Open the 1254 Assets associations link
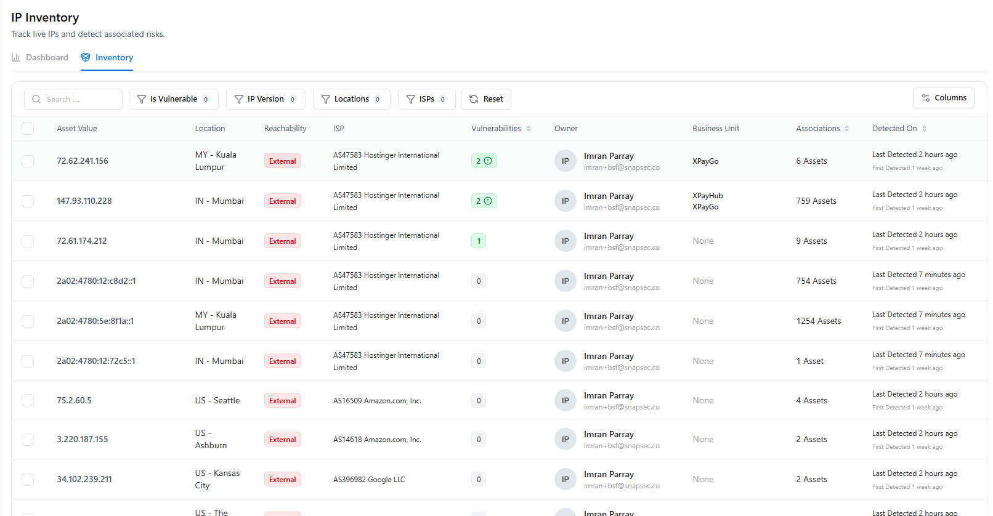This screenshot has height=516, width=993. point(819,321)
